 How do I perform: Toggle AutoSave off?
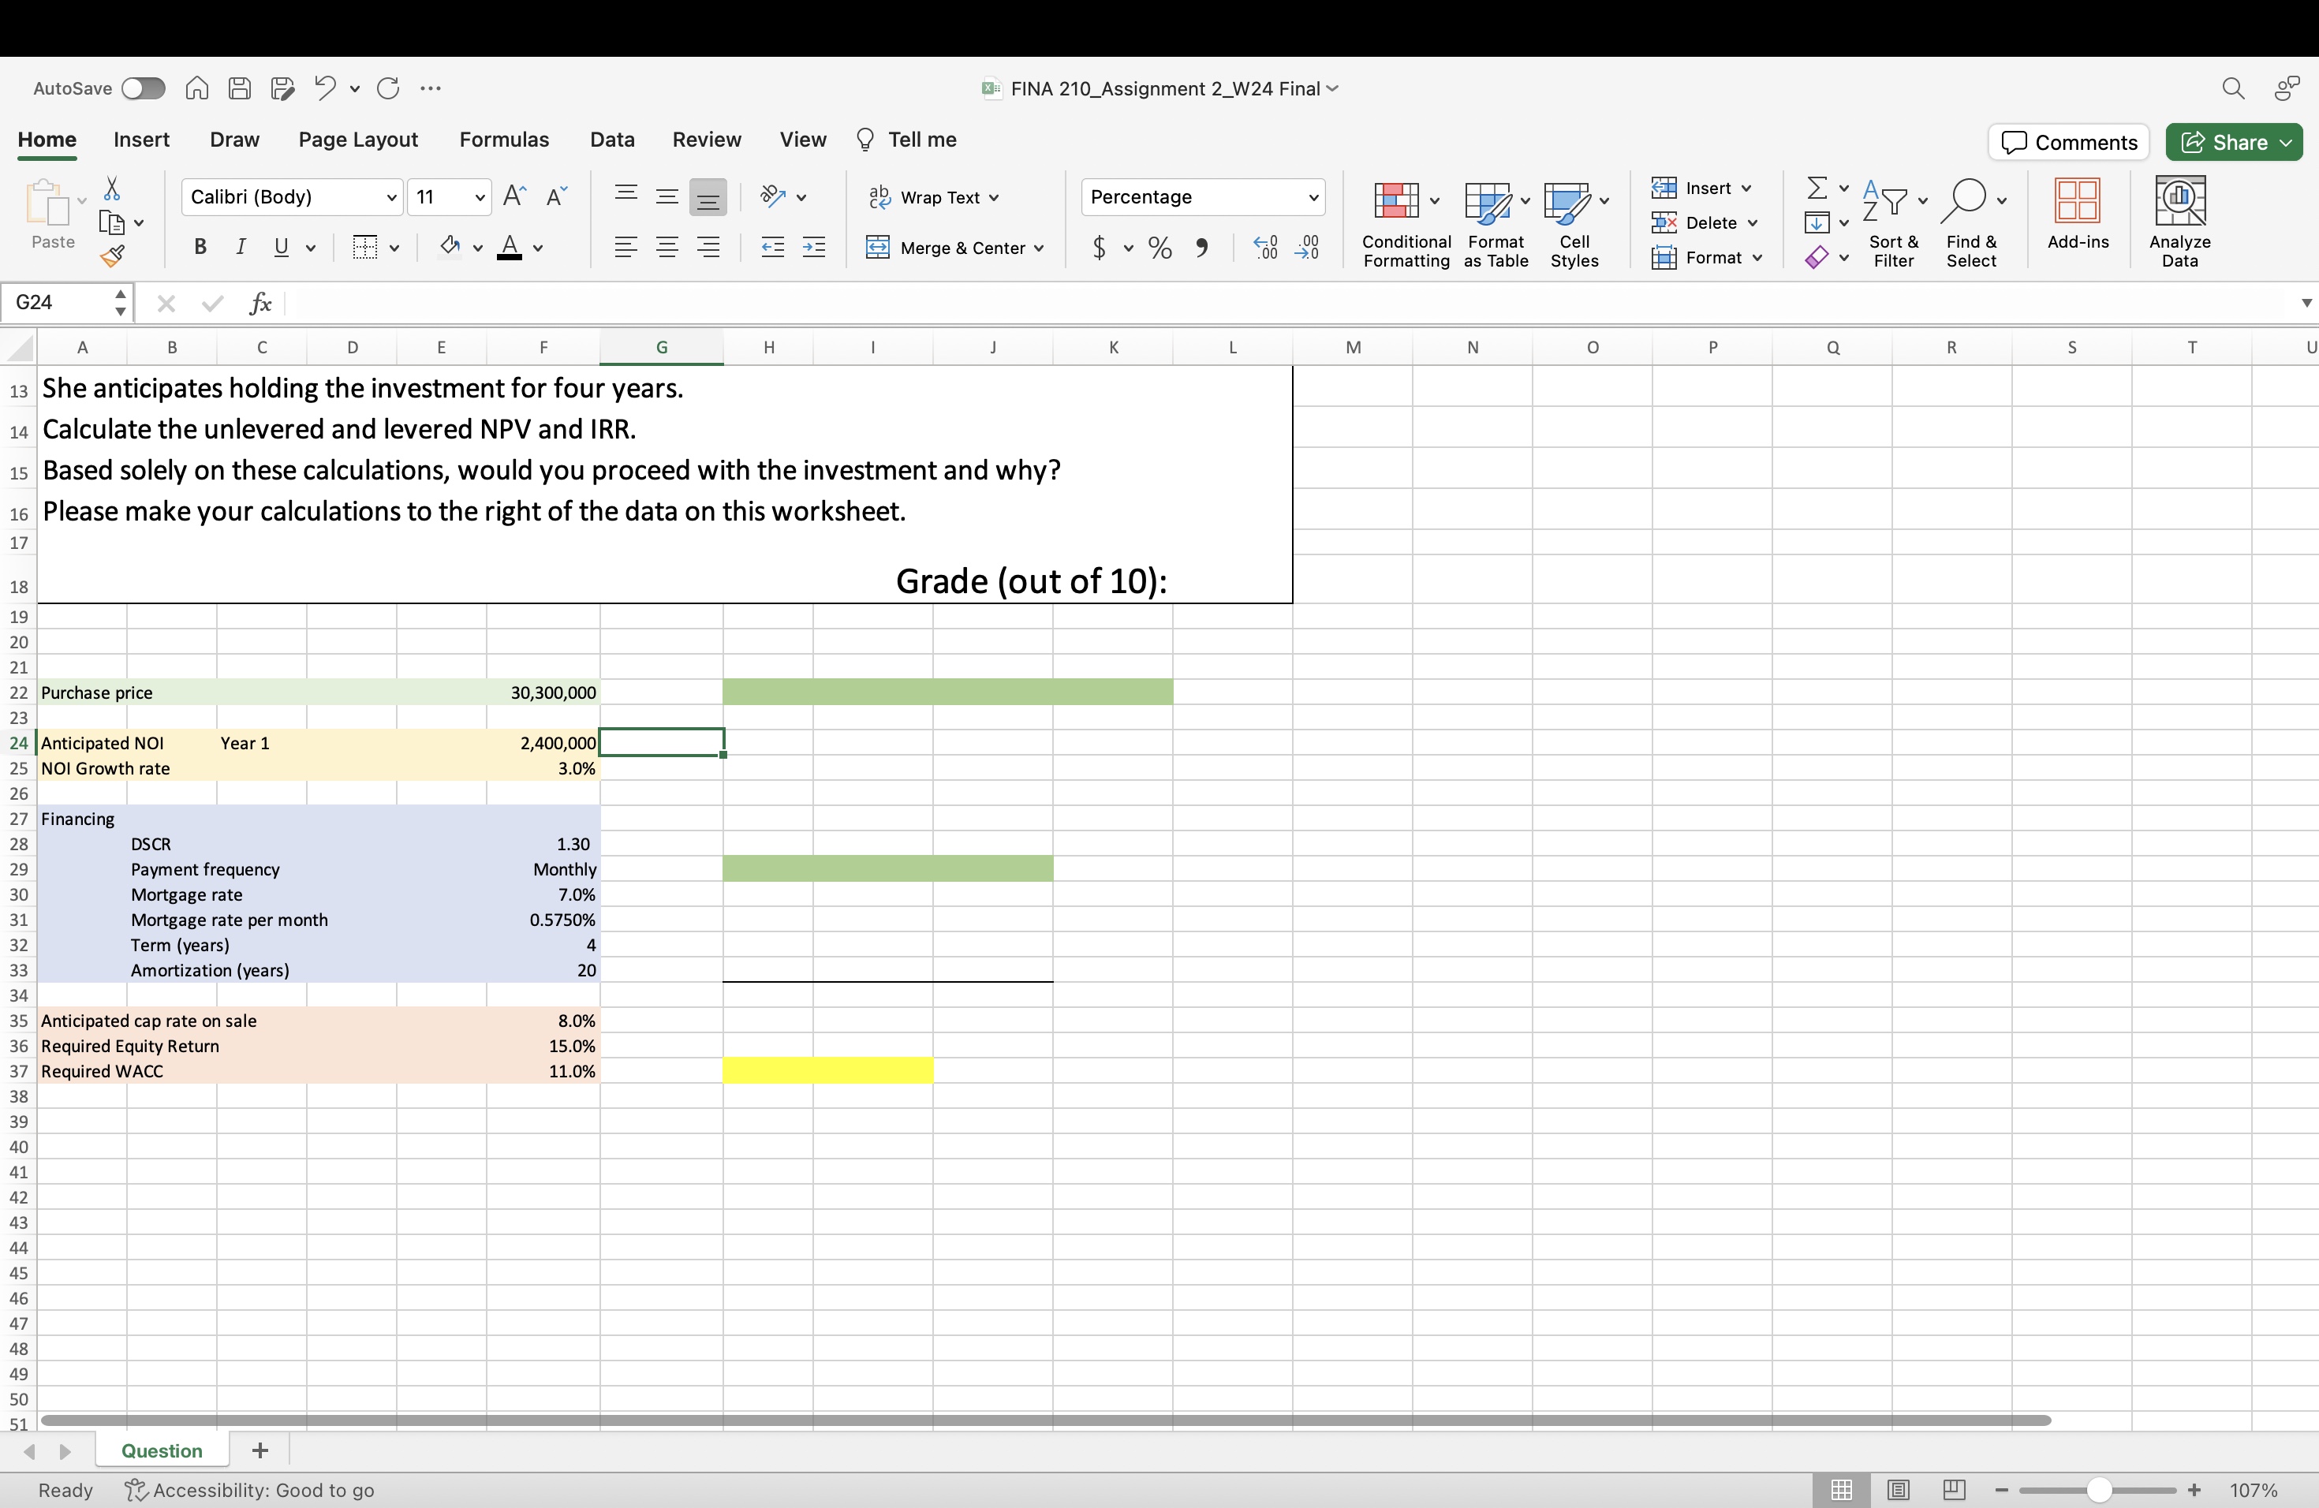[144, 88]
